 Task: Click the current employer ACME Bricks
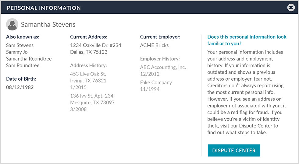click(x=154, y=45)
